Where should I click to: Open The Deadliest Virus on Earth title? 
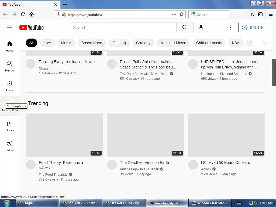144,163
